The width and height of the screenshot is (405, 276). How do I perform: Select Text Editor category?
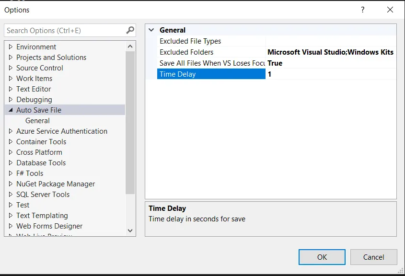34,89
